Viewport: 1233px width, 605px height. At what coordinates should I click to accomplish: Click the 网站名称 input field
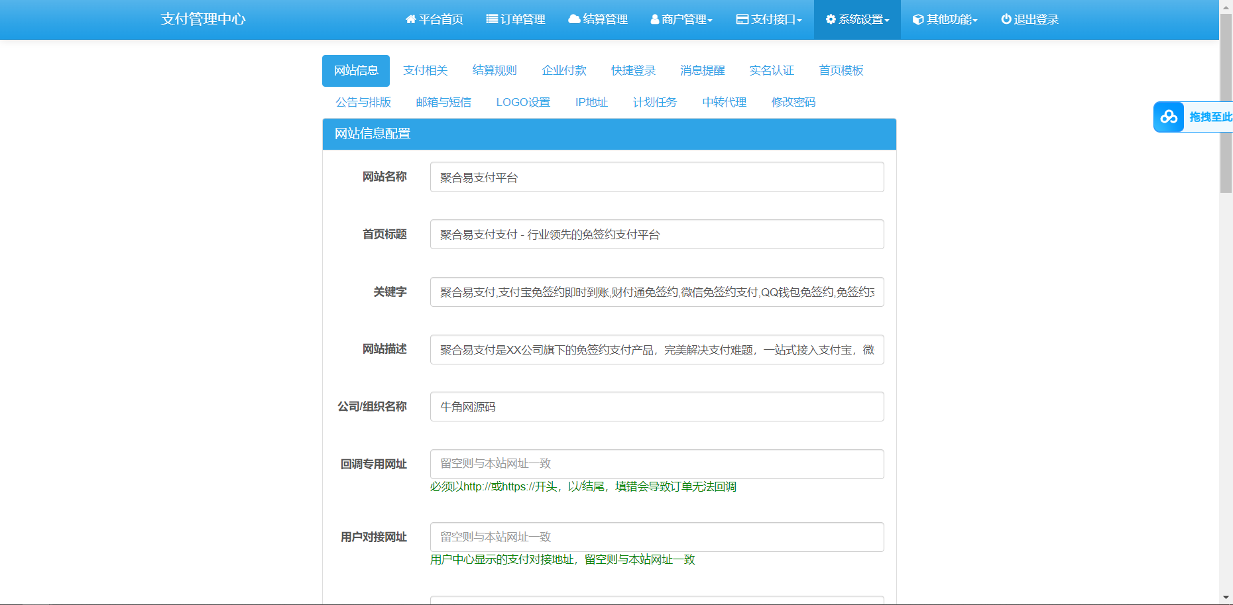[x=657, y=177]
